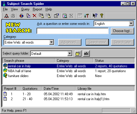Click the Library file column header

105,89
